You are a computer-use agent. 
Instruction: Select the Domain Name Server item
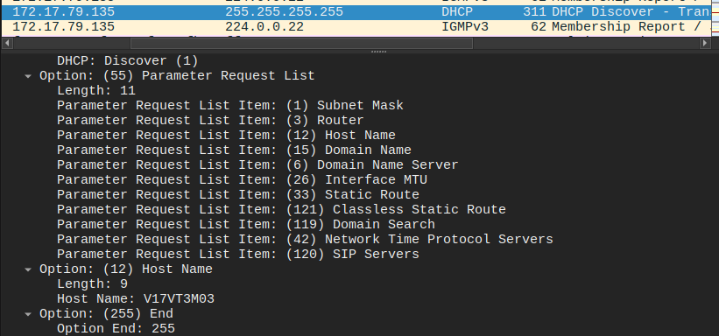257,165
